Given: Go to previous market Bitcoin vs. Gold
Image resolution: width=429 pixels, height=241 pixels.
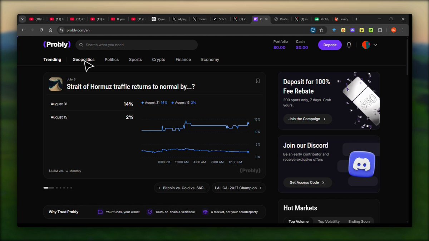Looking at the screenshot, I should click(x=182, y=188).
